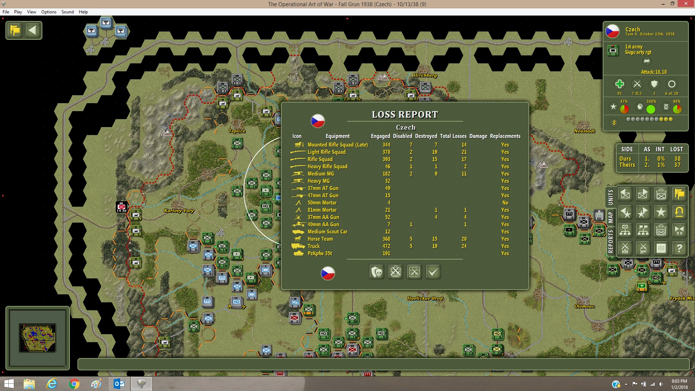Open the Play menu
The image size is (695, 391).
coord(18,12)
